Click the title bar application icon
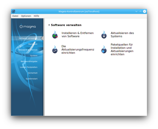This screenshot has height=129, width=158. click(13, 11)
